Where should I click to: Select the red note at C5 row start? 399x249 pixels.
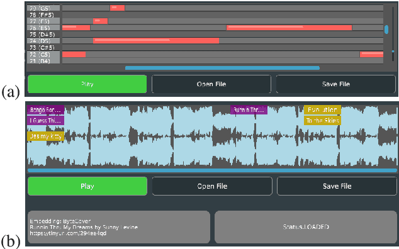coord(74,54)
